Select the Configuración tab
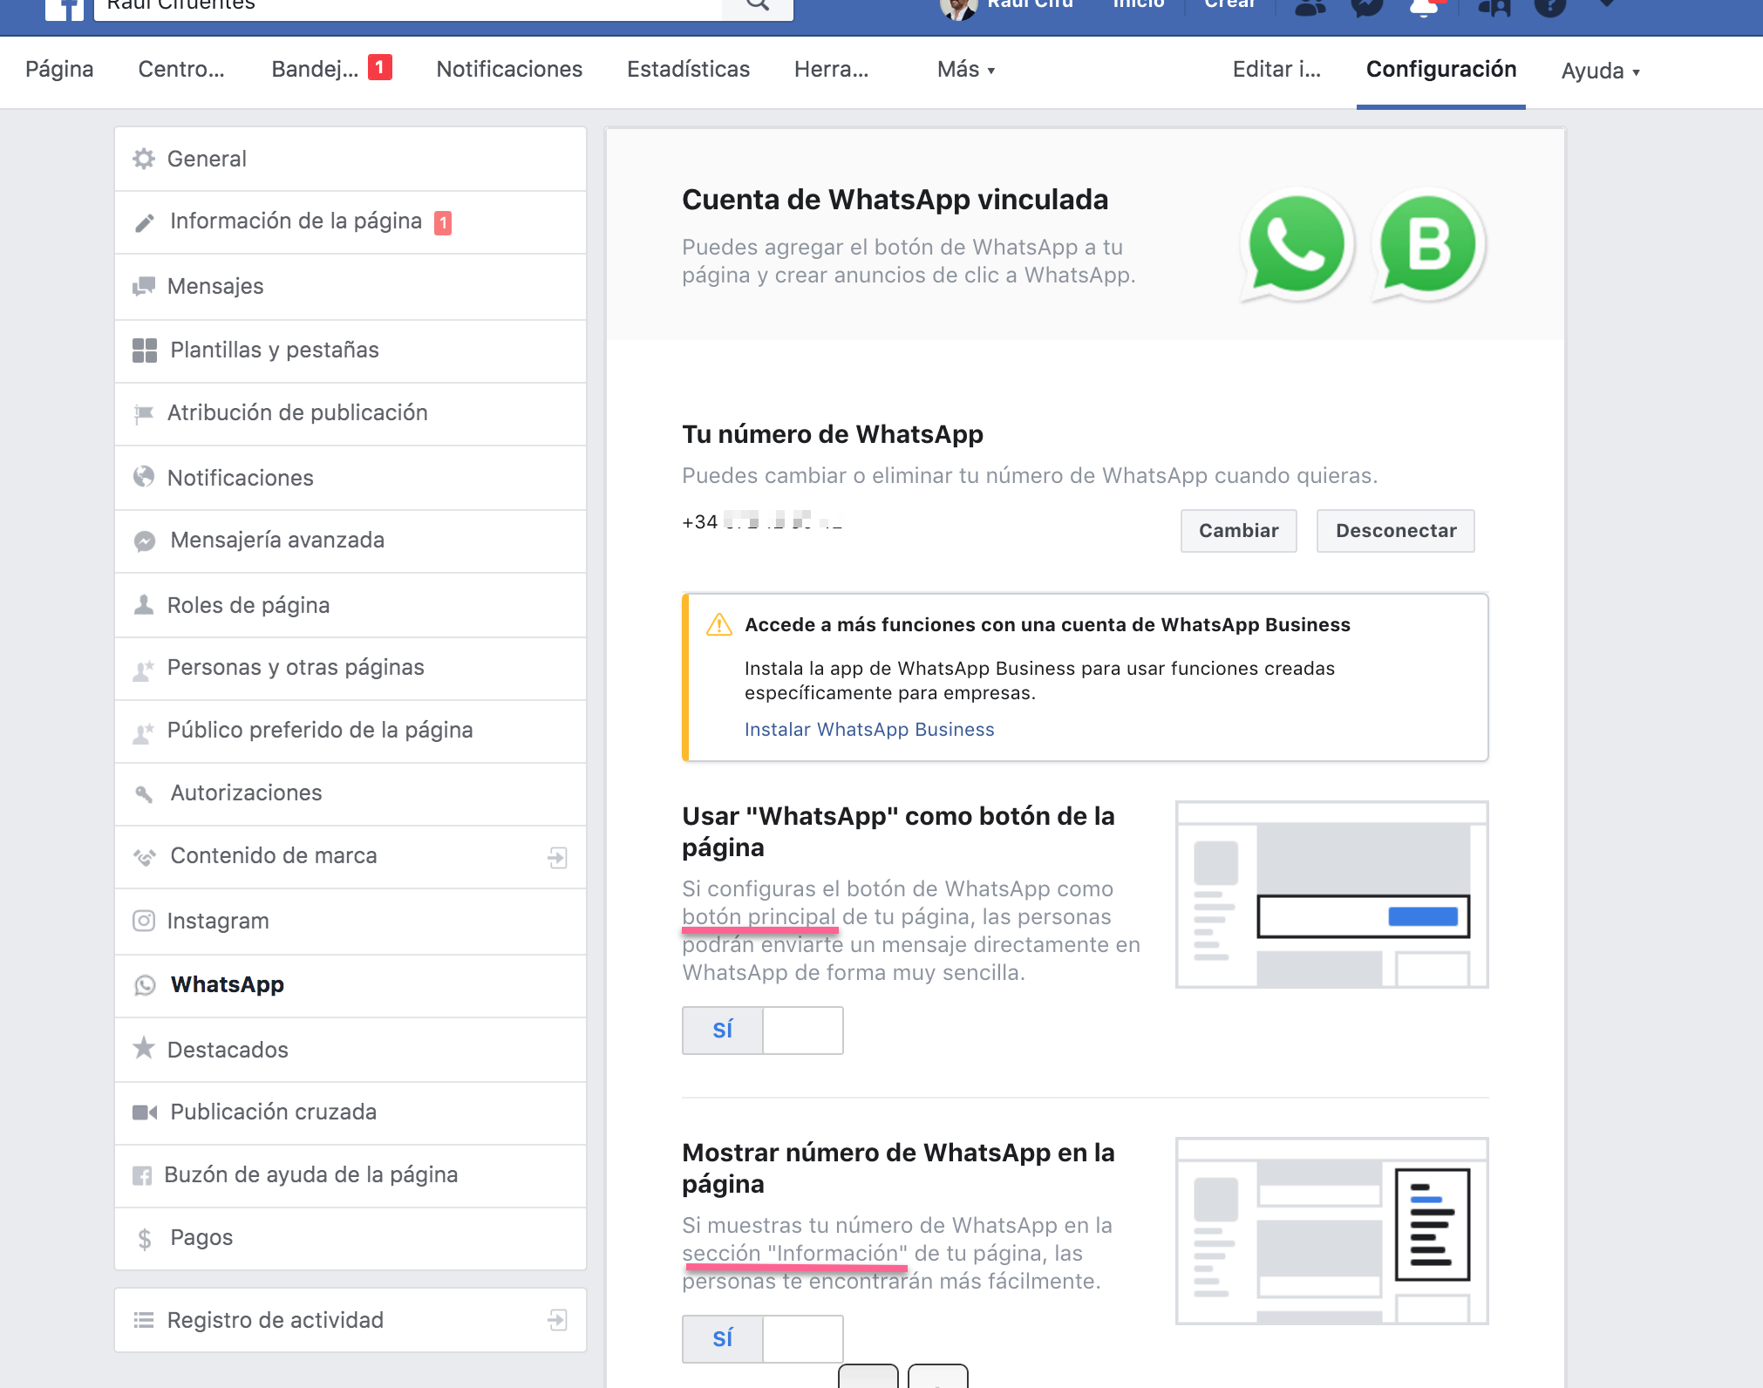This screenshot has width=1763, height=1388. click(1441, 70)
